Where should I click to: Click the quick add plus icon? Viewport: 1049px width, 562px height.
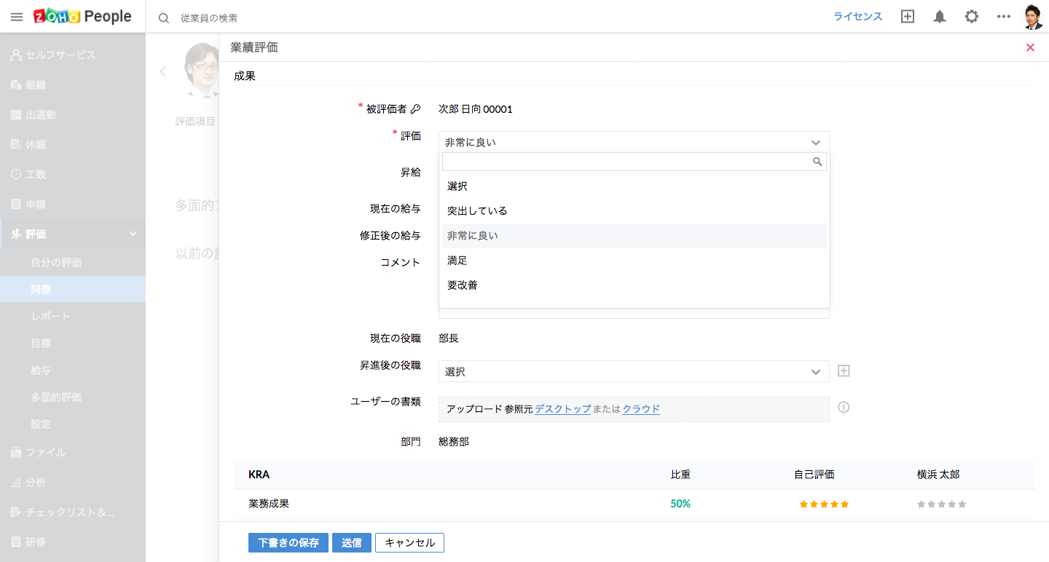coord(907,17)
